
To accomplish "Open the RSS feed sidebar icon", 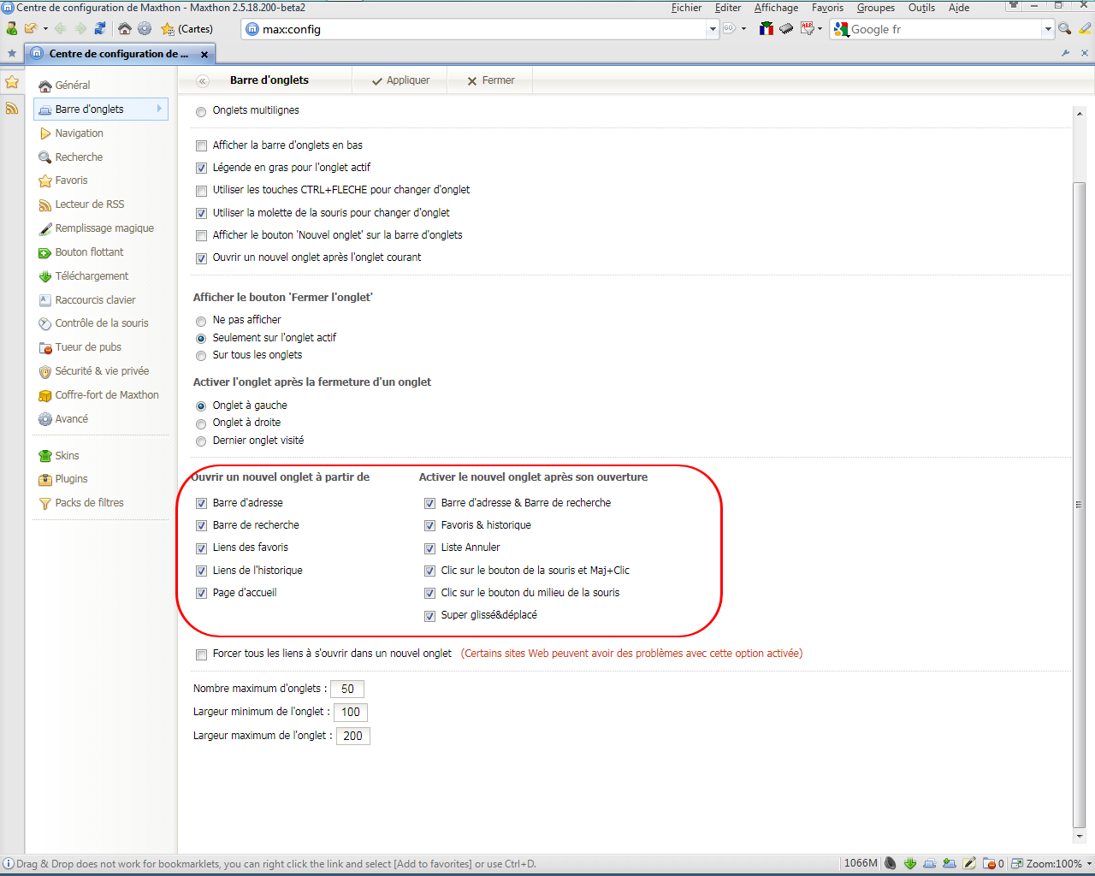I will coord(12,108).
